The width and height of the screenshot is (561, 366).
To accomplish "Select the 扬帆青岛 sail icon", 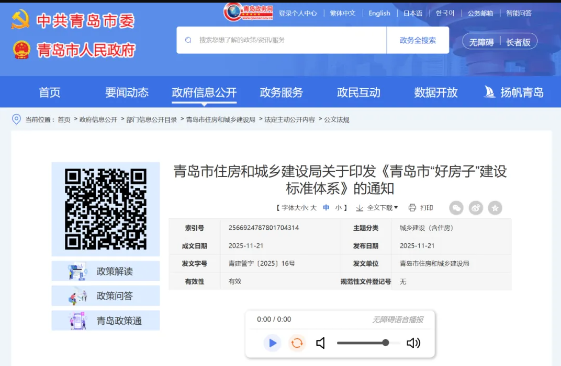I will pos(489,92).
